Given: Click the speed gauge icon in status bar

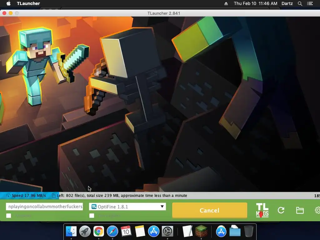Looking at the screenshot, I should click(8, 196).
